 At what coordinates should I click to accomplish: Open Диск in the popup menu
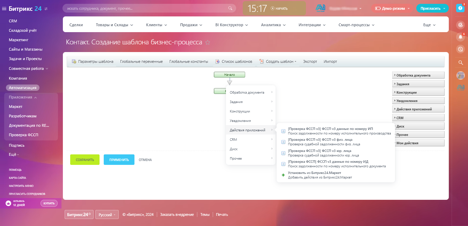click(250, 149)
